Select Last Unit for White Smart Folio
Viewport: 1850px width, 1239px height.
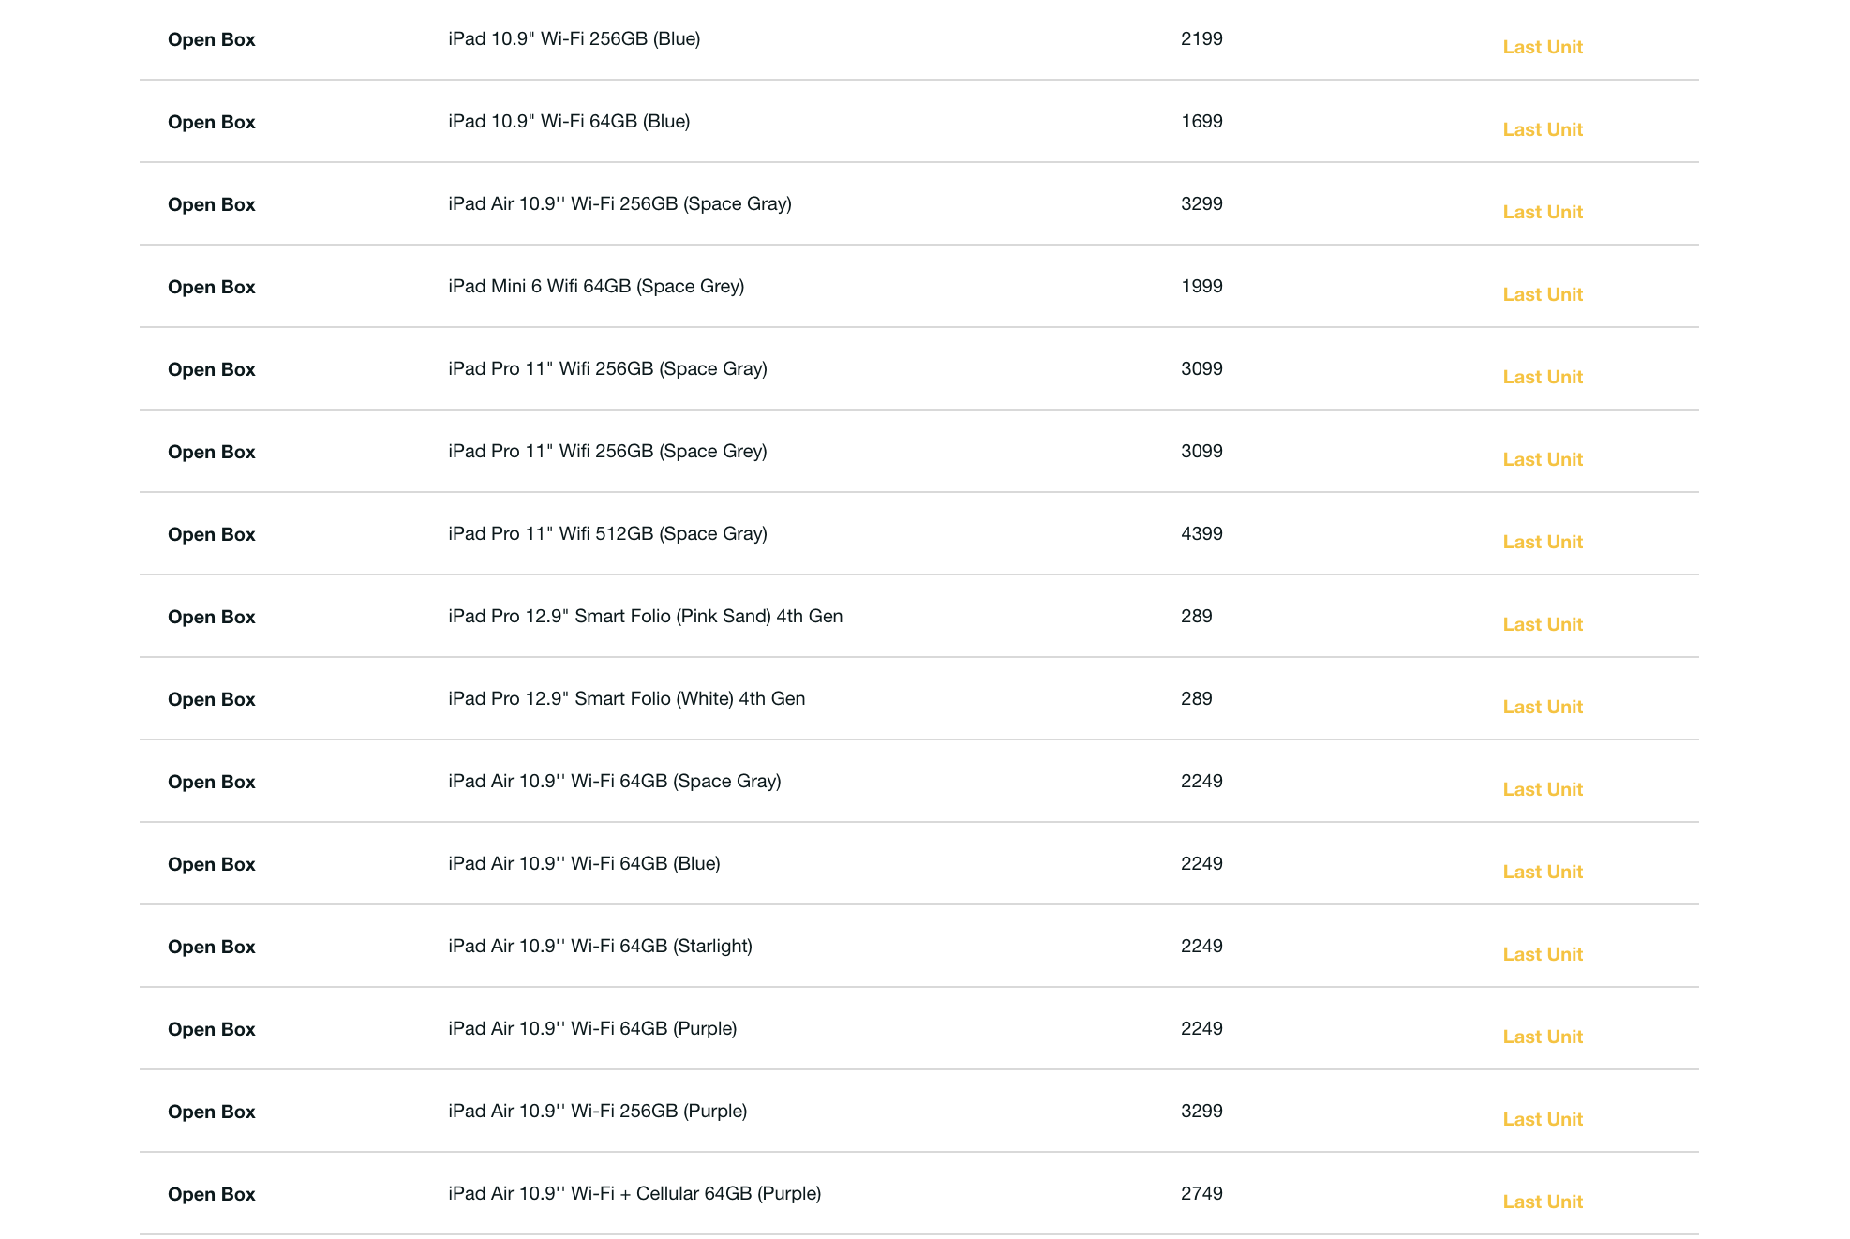tap(1542, 707)
